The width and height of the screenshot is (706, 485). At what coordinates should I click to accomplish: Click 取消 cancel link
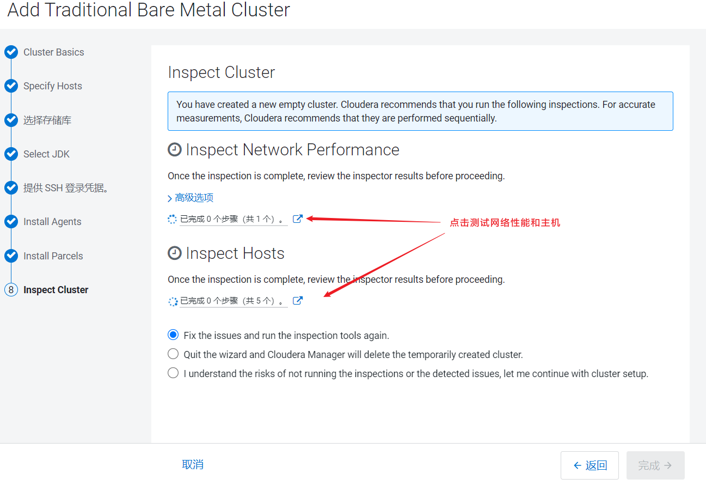pyautogui.click(x=193, y=465)
